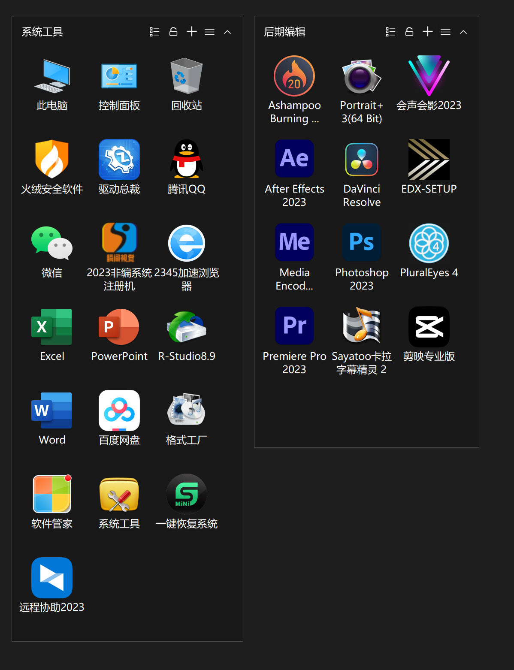Open the 系统工具 wrench toolbox icon
Viewport: 514px width, 670px height.
coord(119,495)
